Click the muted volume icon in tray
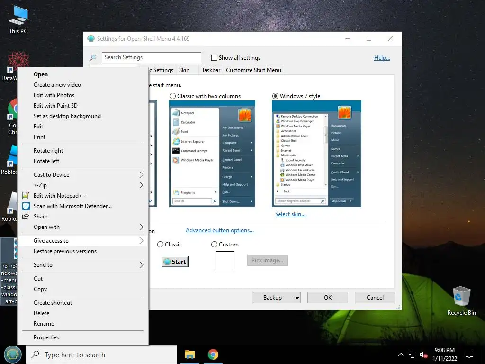 coord(423,355)
